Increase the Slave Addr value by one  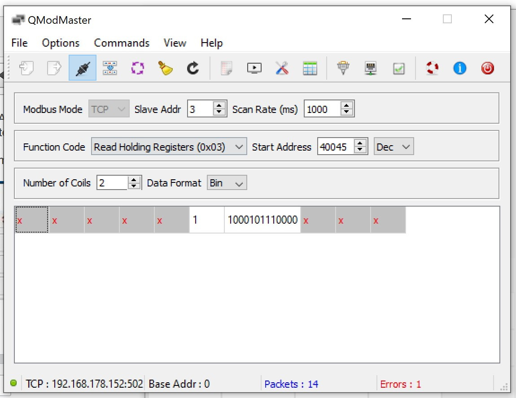(219, 106)
